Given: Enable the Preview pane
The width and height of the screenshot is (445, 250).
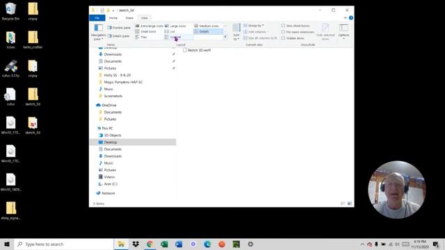Looking at the screenshot, I should click(x=119, y=28).
